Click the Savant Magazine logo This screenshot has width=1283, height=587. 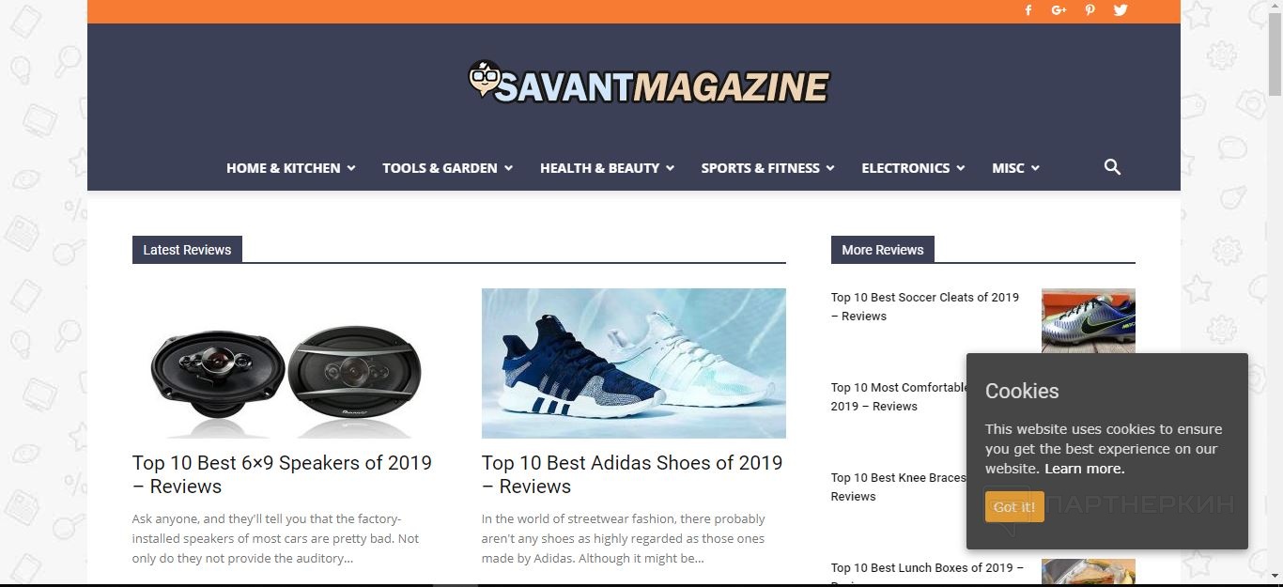click(x=648, y=83)
